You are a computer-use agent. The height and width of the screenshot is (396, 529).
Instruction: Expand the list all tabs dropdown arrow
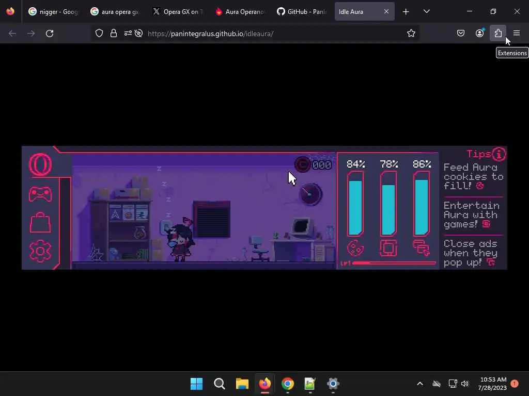click(426, 11)
